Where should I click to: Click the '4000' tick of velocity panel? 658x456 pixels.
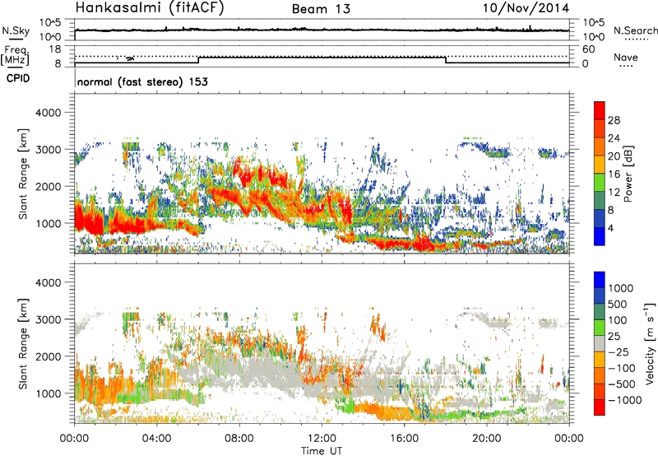point(49,282)
